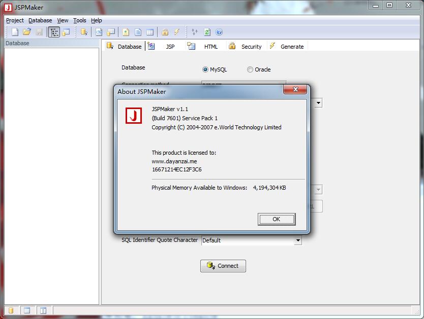Open the Tools menu
Viewport: 424px width, 319px height.
point(80,20)
